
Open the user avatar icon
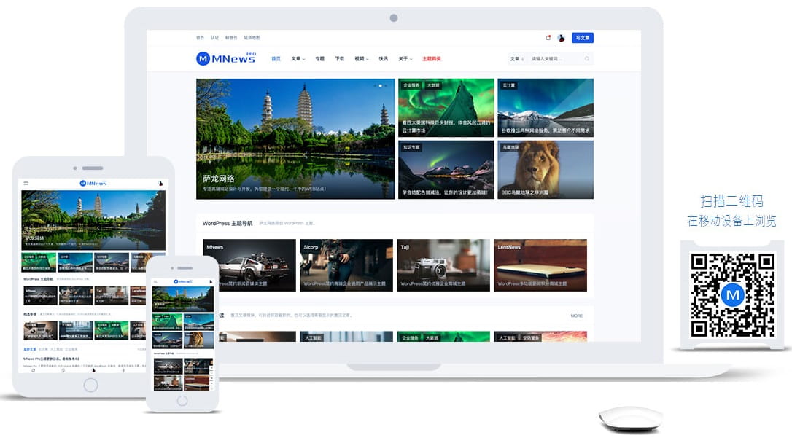(x=561, y=37)
